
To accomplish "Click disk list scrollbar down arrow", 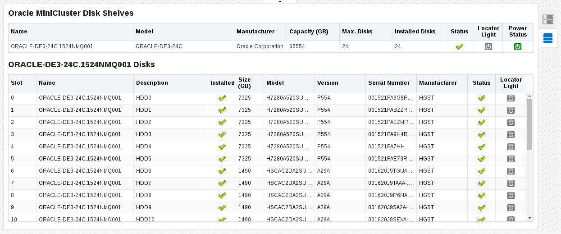I will [529, 218].
